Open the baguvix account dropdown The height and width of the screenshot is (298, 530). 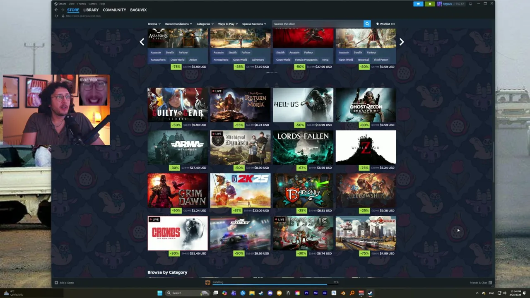pyautogui.click(x=449, y=4)
